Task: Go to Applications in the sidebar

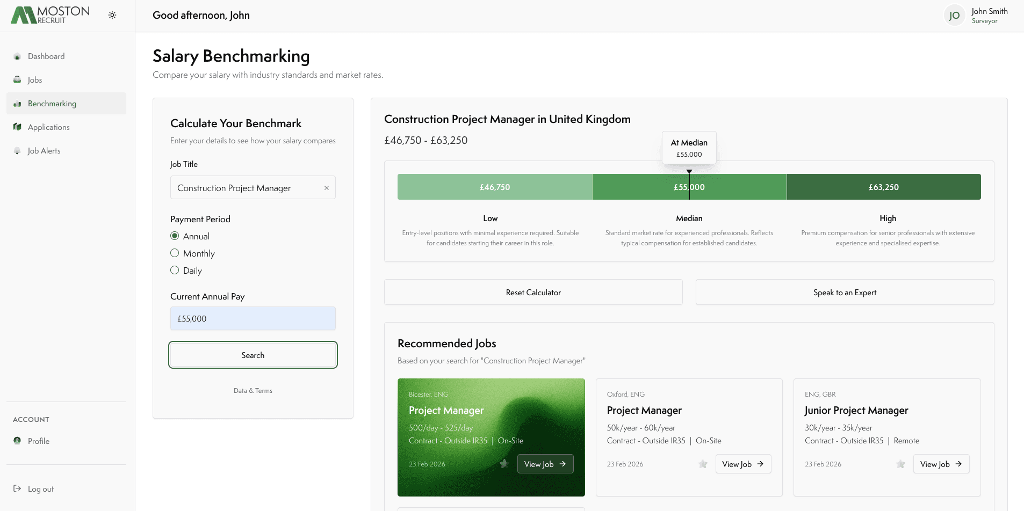Action: 48,127
